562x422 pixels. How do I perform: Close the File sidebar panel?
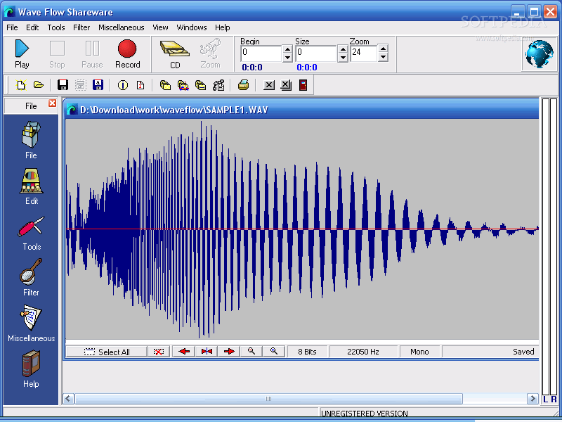pos(52,103)
